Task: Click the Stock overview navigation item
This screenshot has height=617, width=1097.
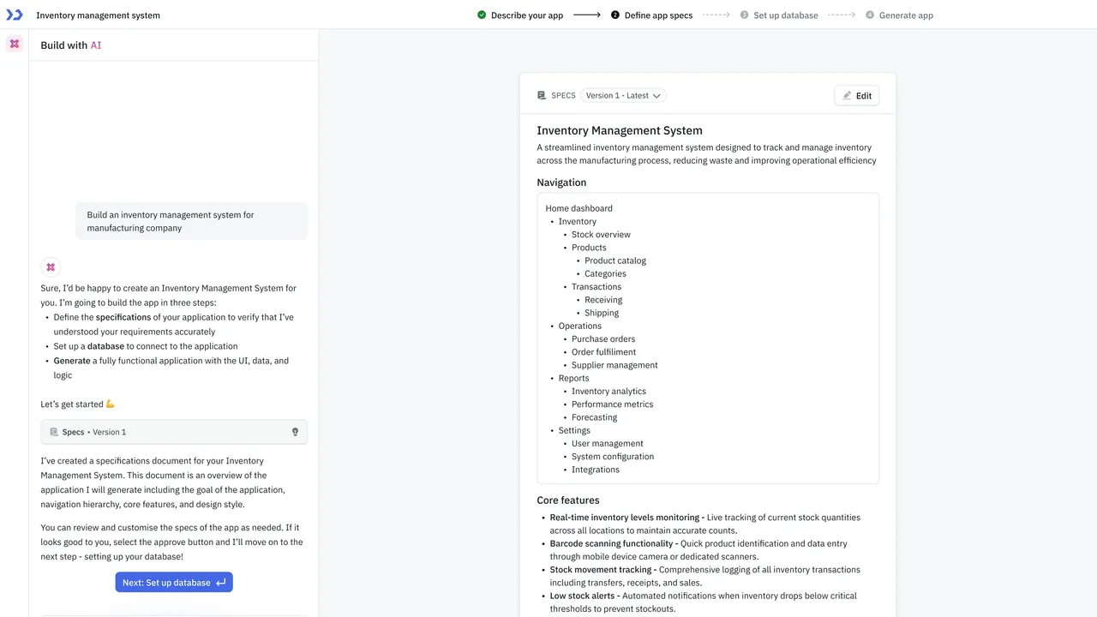Action: 601,234
